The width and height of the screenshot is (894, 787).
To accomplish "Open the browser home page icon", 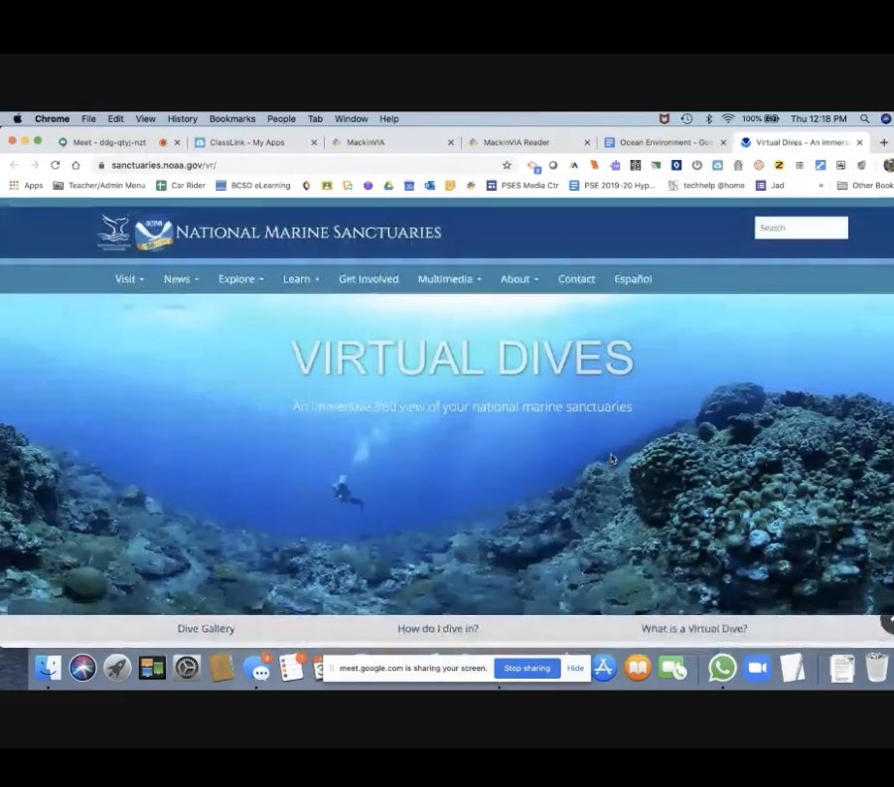I will pos(75,165).
